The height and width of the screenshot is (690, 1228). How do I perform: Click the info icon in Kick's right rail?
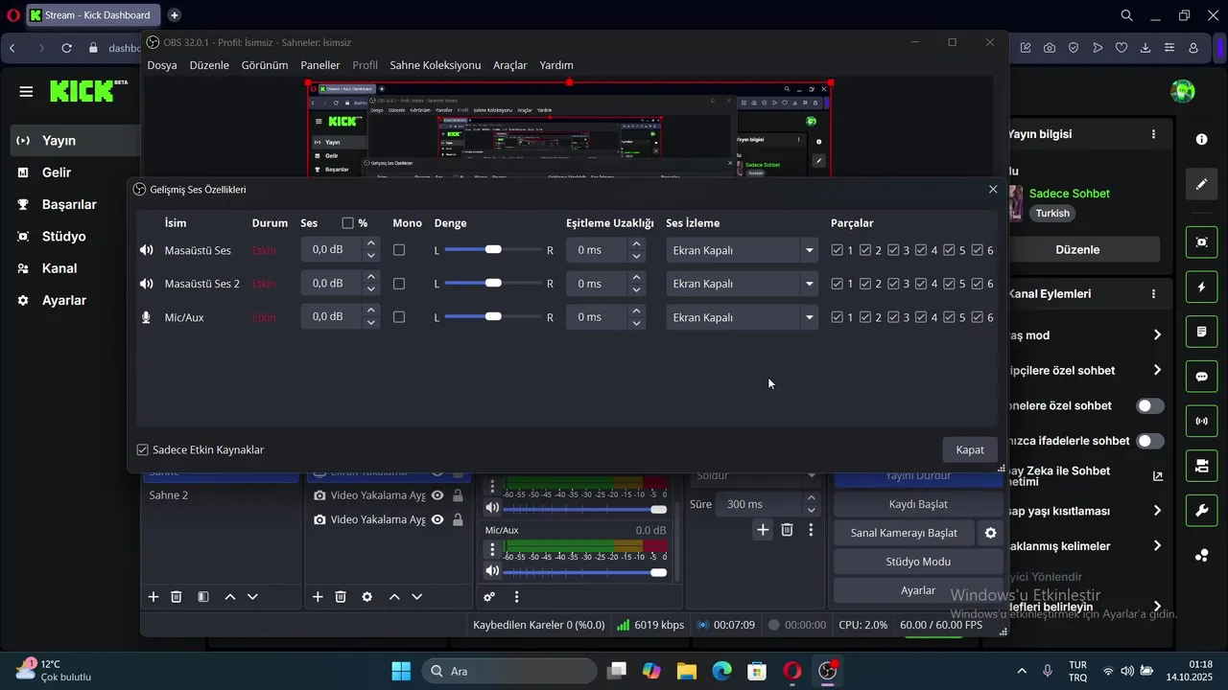pos(1202,139)
